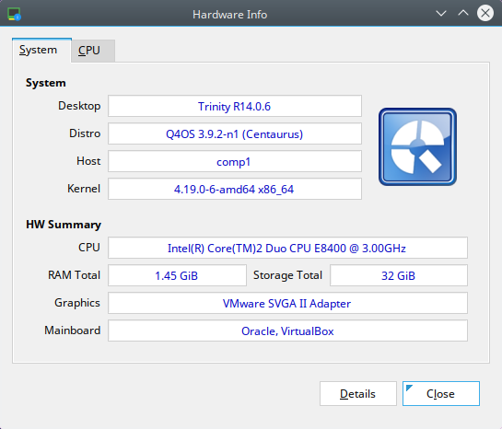Open the Details button

click(358, 393)
